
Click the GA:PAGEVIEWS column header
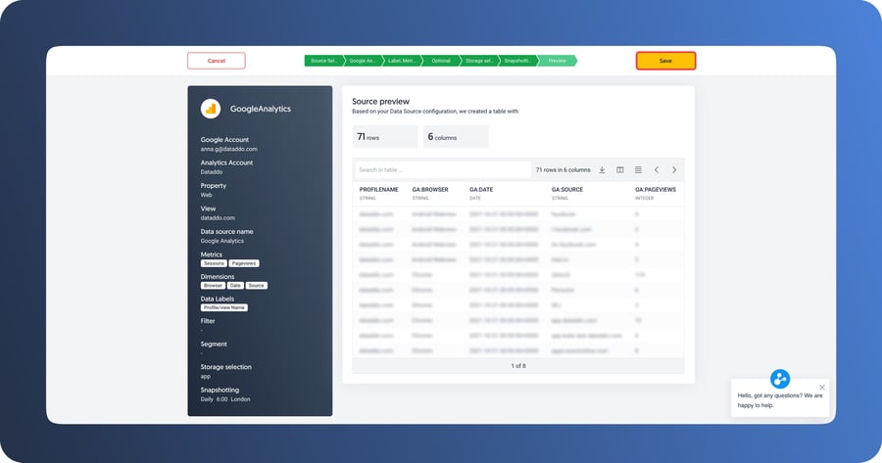(x=656, y=190)
